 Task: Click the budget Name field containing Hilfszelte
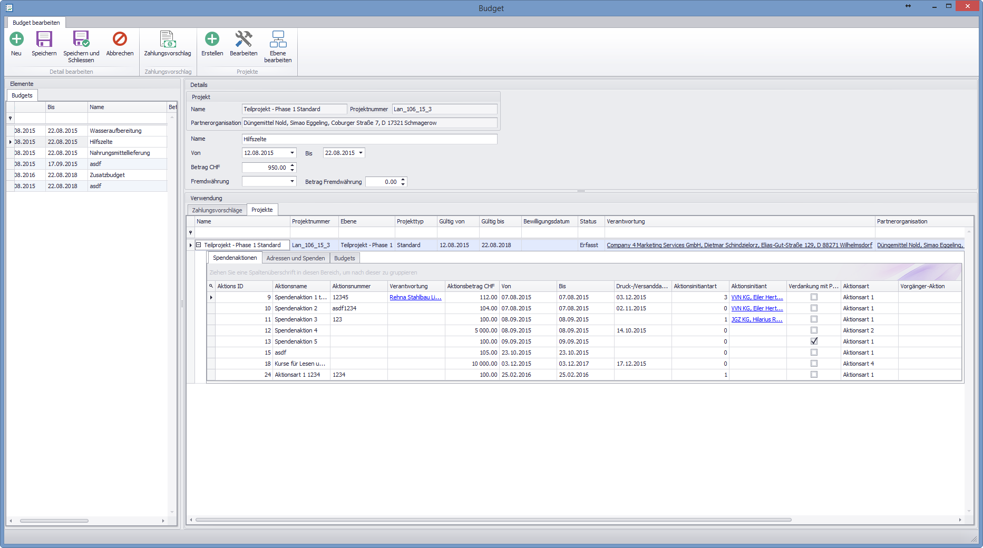[369, 139]
